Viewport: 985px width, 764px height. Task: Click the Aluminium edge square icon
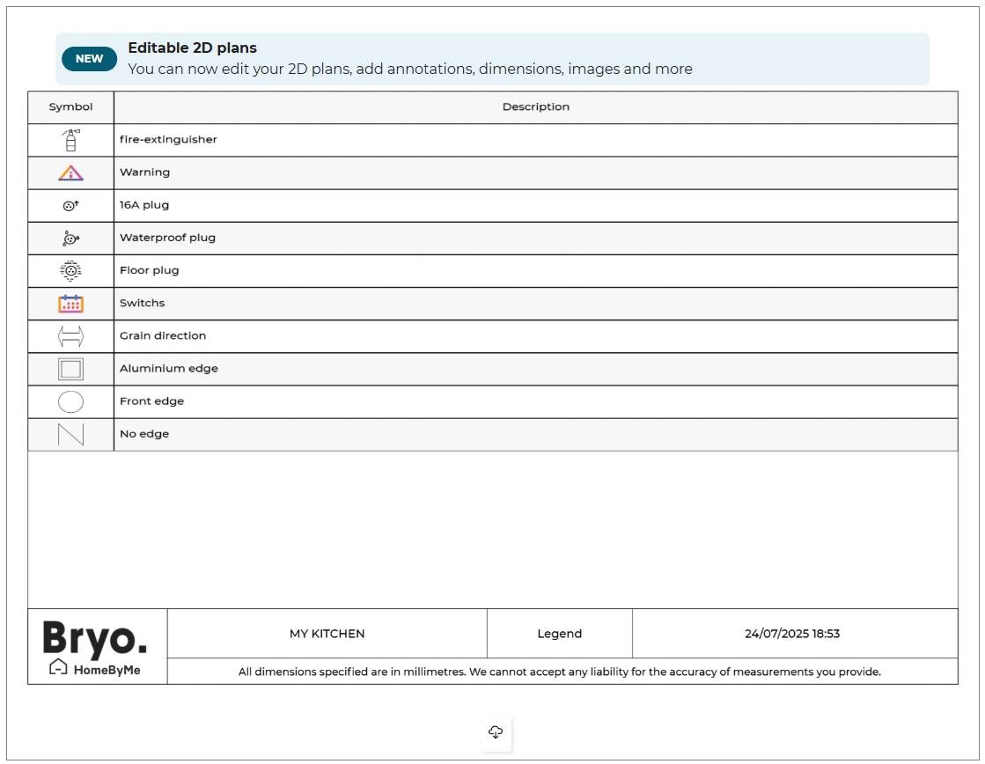coord(70,369)
